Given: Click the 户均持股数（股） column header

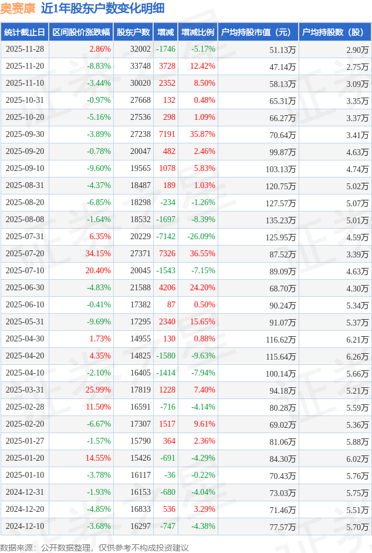Looking at the screenshot, I should [x=334, y=32].
